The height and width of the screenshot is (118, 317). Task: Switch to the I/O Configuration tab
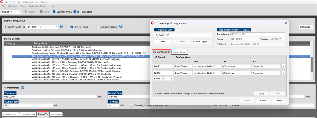tap(162, 52)
